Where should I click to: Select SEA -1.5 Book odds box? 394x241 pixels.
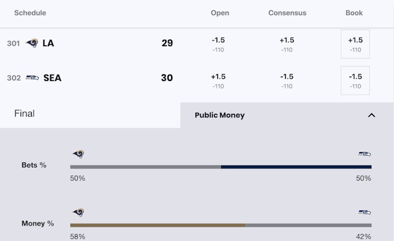pos(355,80)
